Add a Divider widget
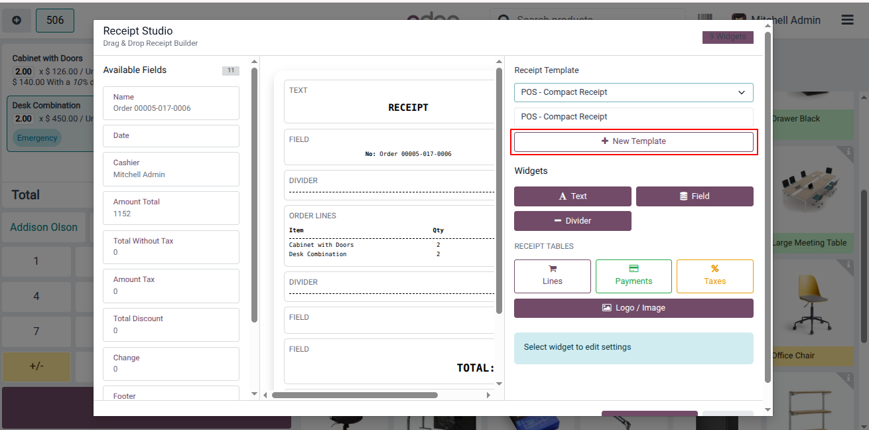Screen dimensions: 869x430 (x=572, y=221)
